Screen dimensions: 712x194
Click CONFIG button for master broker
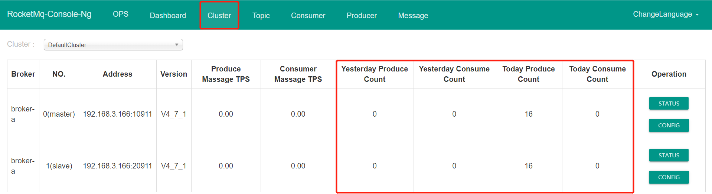(669, 126)
